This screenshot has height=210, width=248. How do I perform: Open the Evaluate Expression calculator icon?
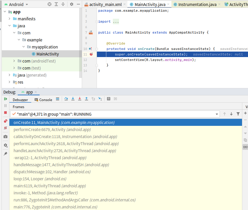coord(109,99)
